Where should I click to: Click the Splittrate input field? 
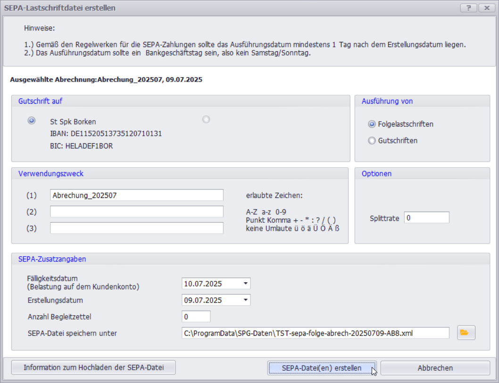[426, 218]
